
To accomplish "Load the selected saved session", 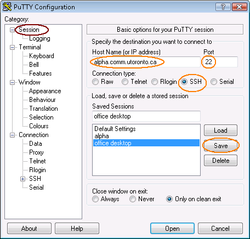I will (x=220, y=130).
